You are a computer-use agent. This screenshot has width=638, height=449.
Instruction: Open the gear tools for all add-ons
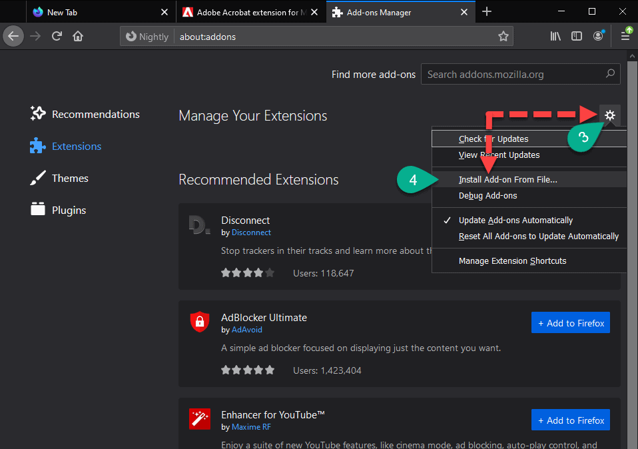coord(609,115)
